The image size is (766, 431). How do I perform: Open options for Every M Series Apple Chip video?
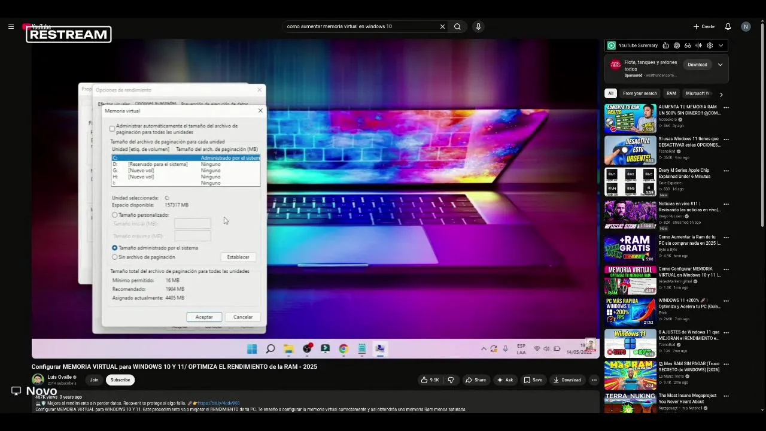(726, 171)
